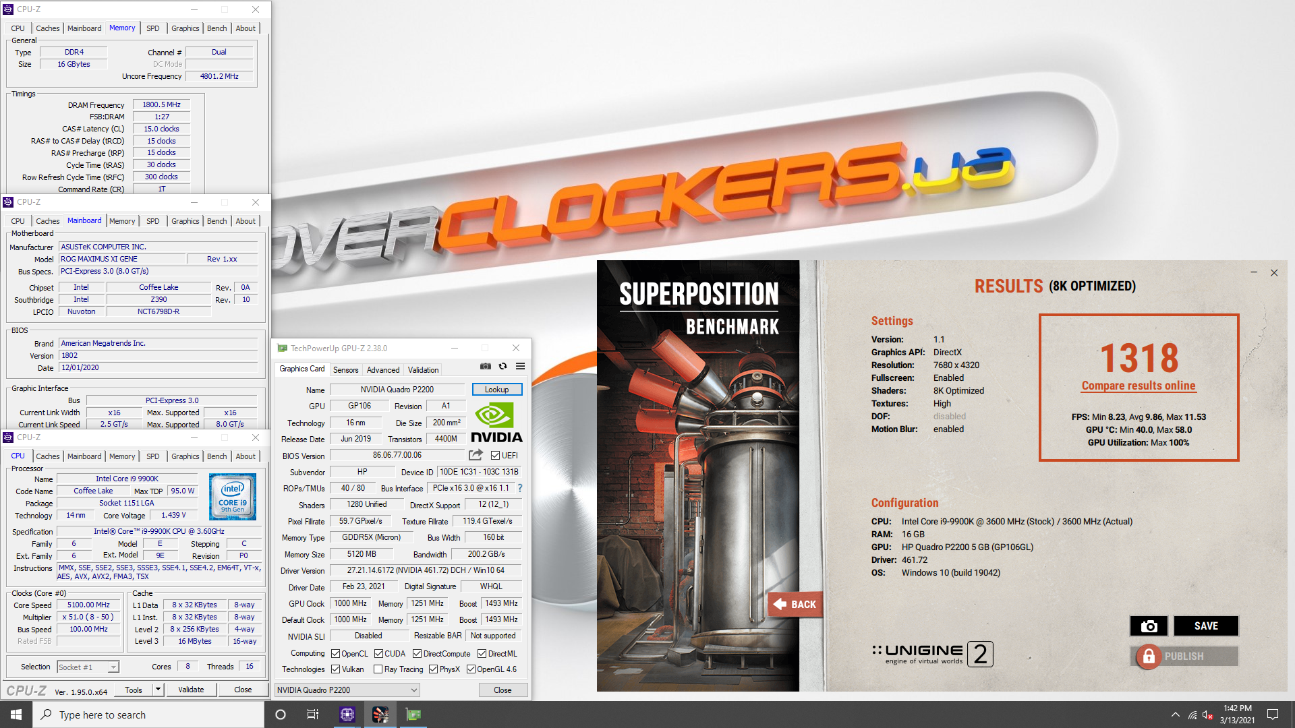Click the GPU-Z title bar icon

coord(283,348)
